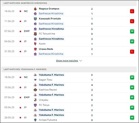139x123 pixels.
Task: Click the Kawasaki Frontale team crest
Action: (x=35, y=19)
